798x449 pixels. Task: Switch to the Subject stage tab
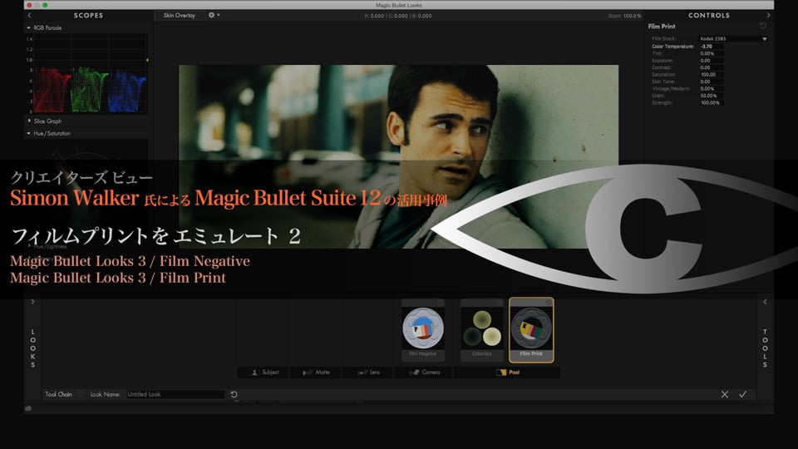[x=265, y=373]
